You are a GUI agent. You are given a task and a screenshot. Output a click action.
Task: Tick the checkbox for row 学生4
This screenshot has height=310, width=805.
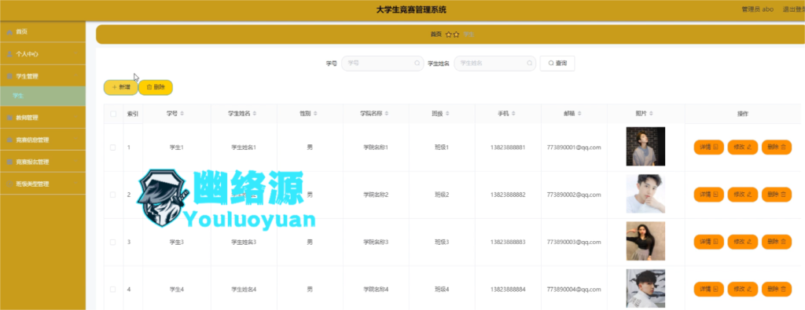113,290
